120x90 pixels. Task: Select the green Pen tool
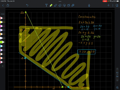coord(51,5)
